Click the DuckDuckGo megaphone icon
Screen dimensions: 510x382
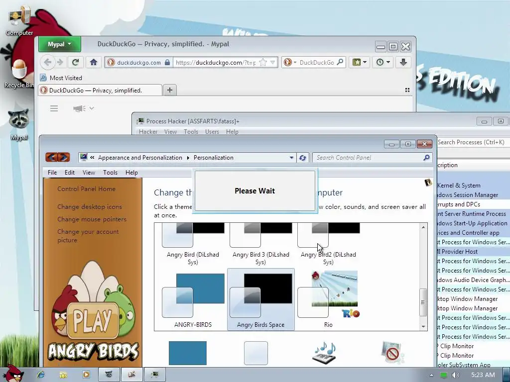pyautogui.click(x=79, y=108)
